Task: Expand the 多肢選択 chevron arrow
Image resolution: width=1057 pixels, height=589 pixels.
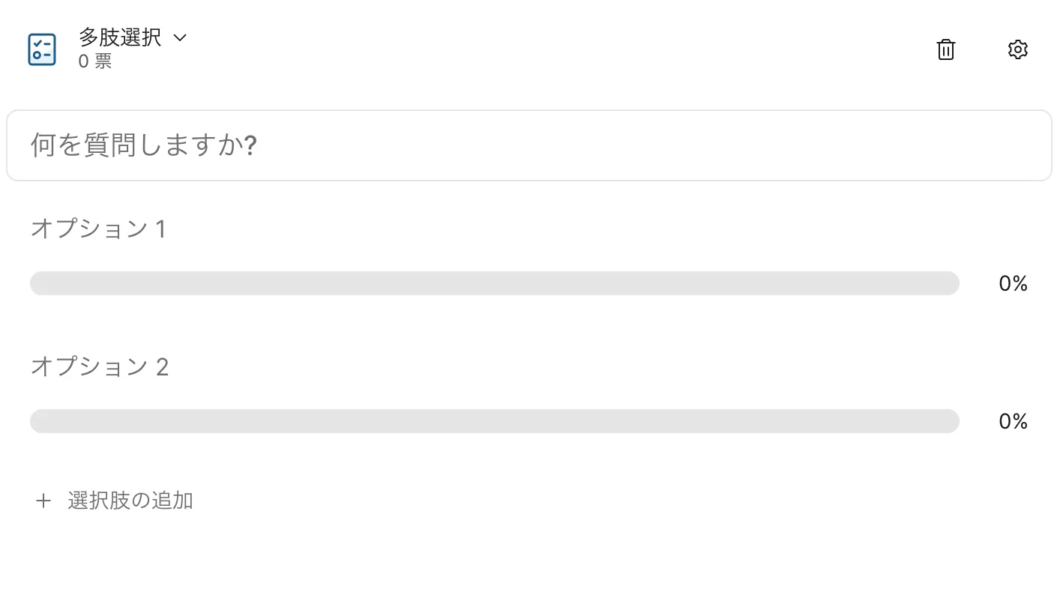Action: (179, 37)
